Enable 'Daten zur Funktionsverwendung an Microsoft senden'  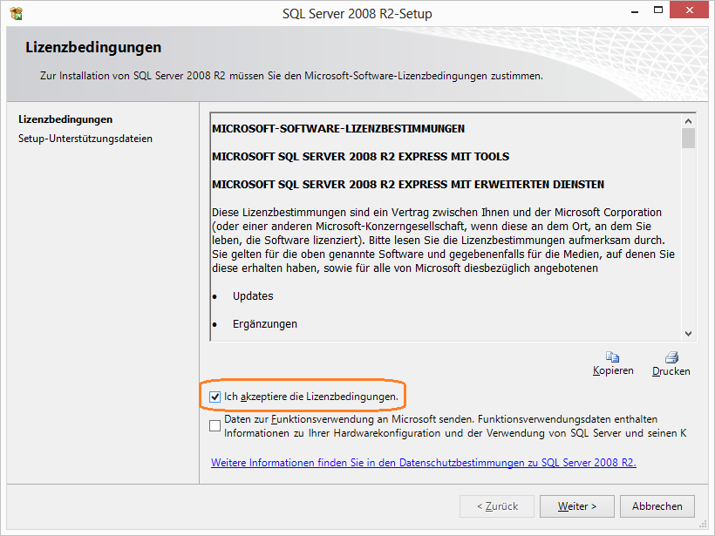[214, 425]
